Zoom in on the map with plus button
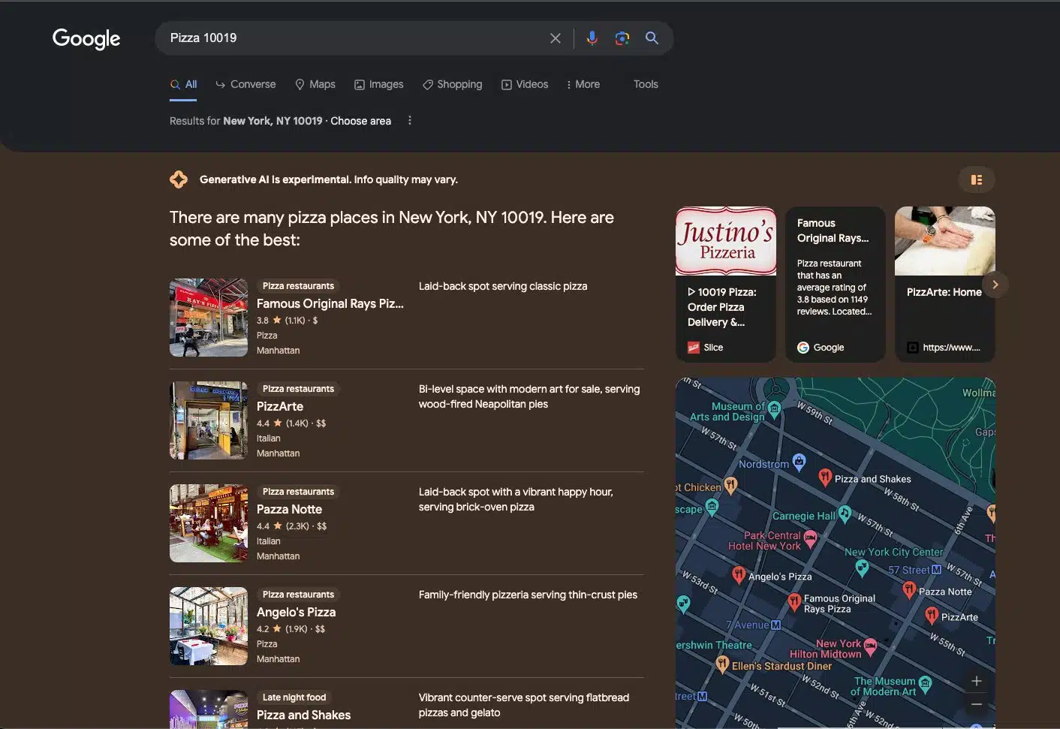 click(x=977, y=681)
